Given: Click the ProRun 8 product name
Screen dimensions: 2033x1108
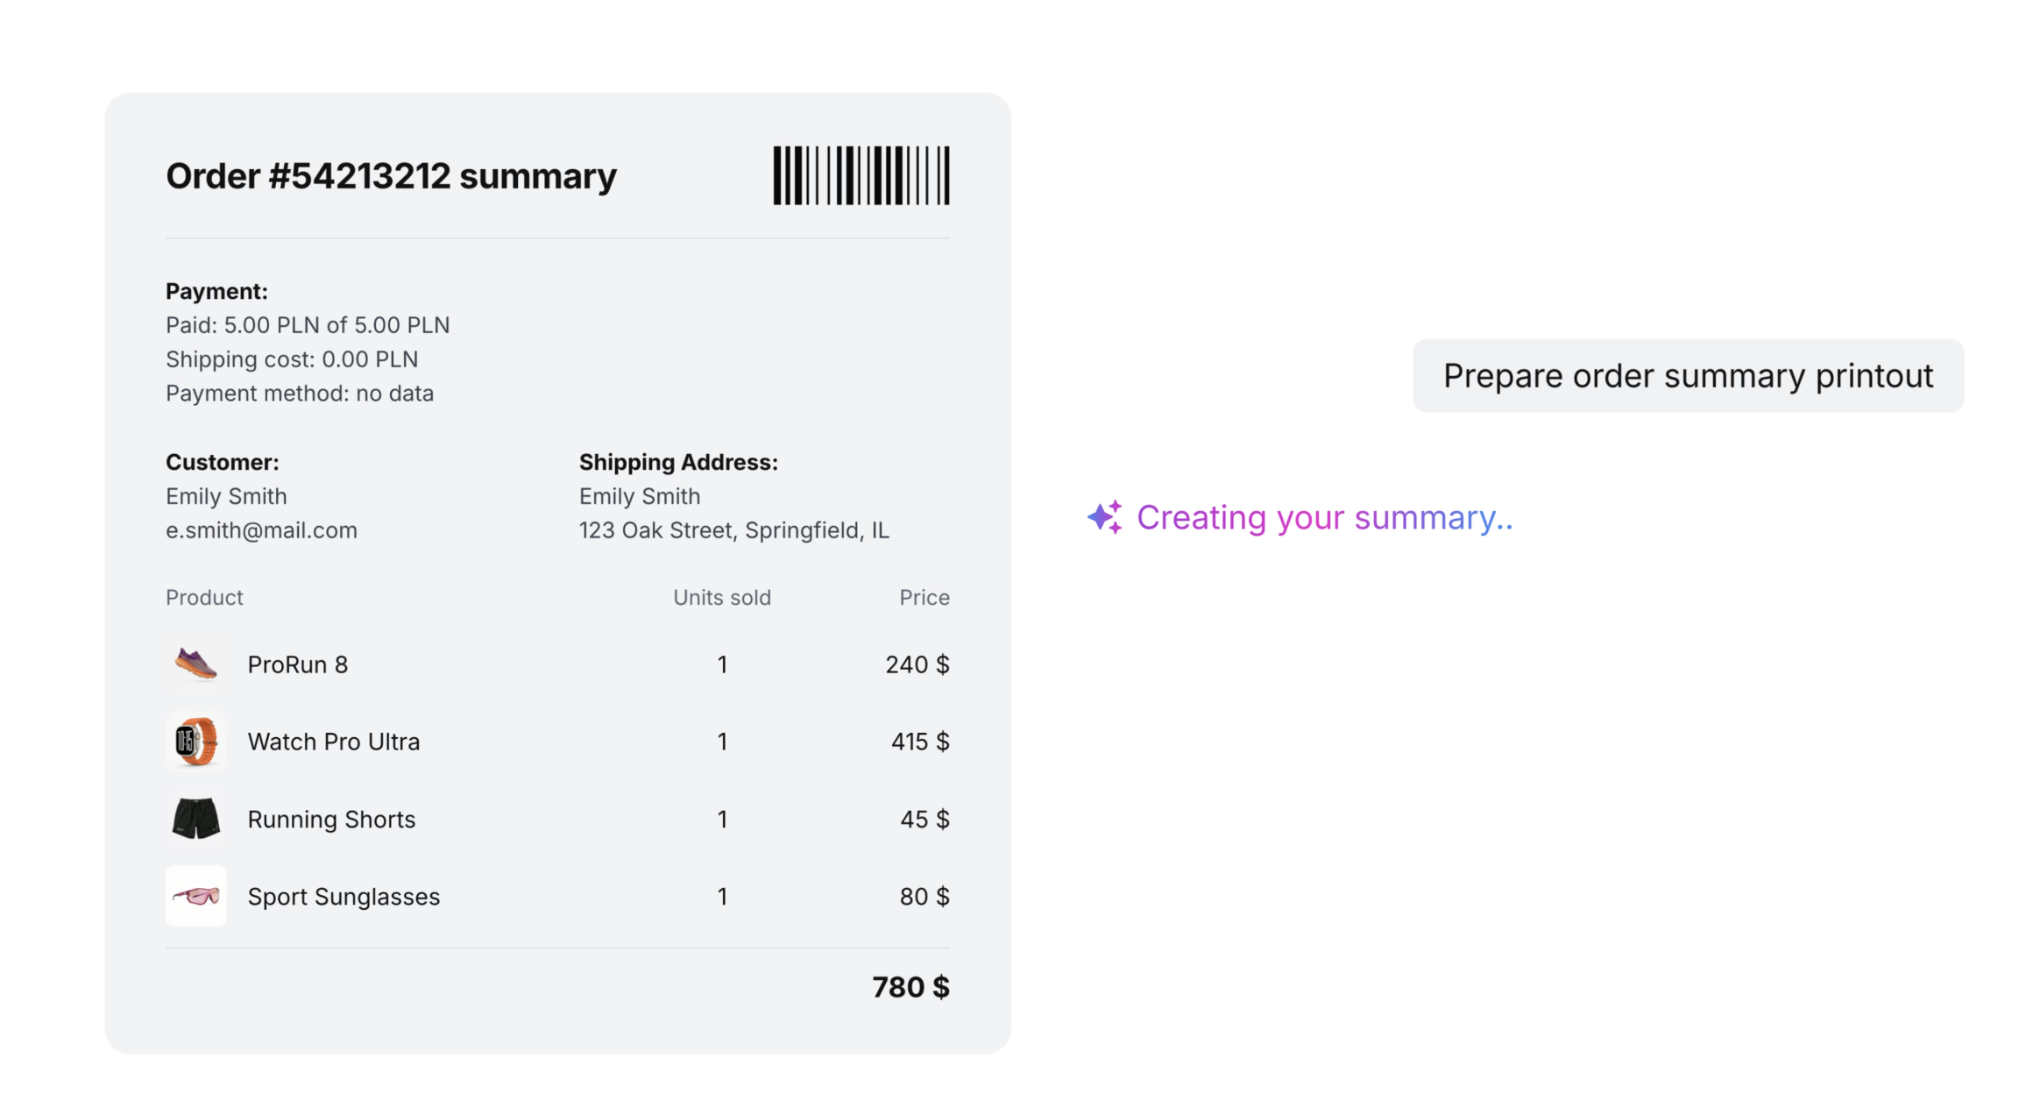Looking at the screenshot, I should [298, 664].
